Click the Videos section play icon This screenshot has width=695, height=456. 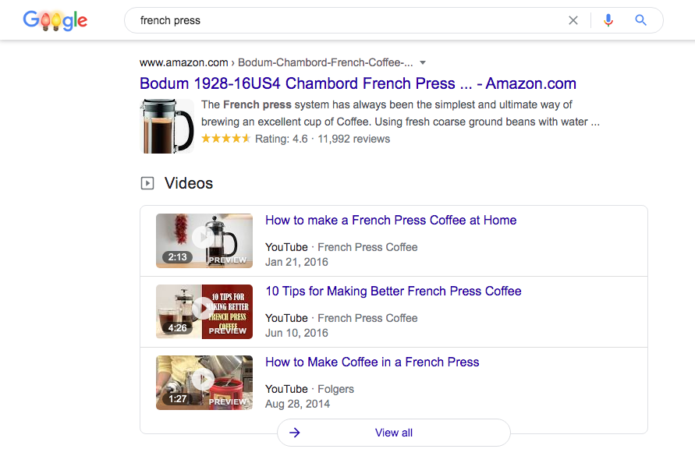(x=147, y=183)
